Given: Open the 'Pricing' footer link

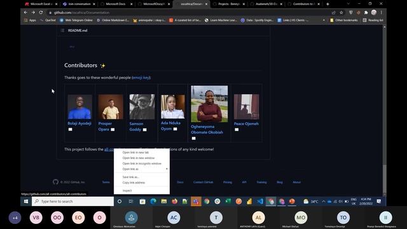Looking at the screenshot, I should point(228,182).
